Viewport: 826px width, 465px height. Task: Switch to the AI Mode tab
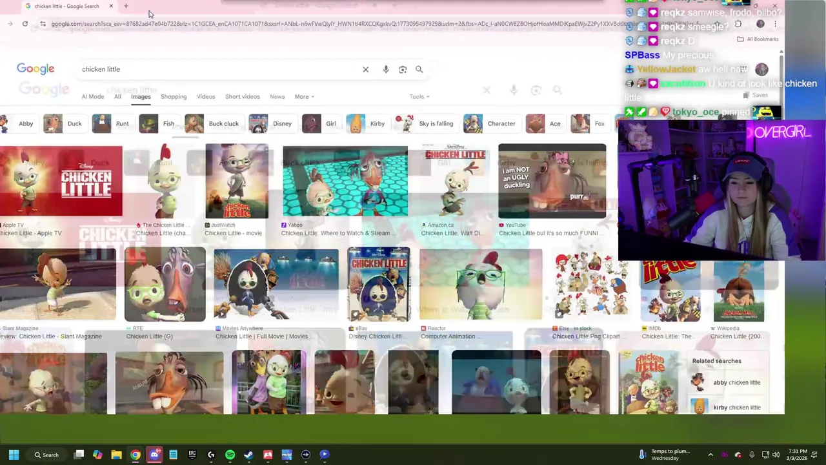92,97
